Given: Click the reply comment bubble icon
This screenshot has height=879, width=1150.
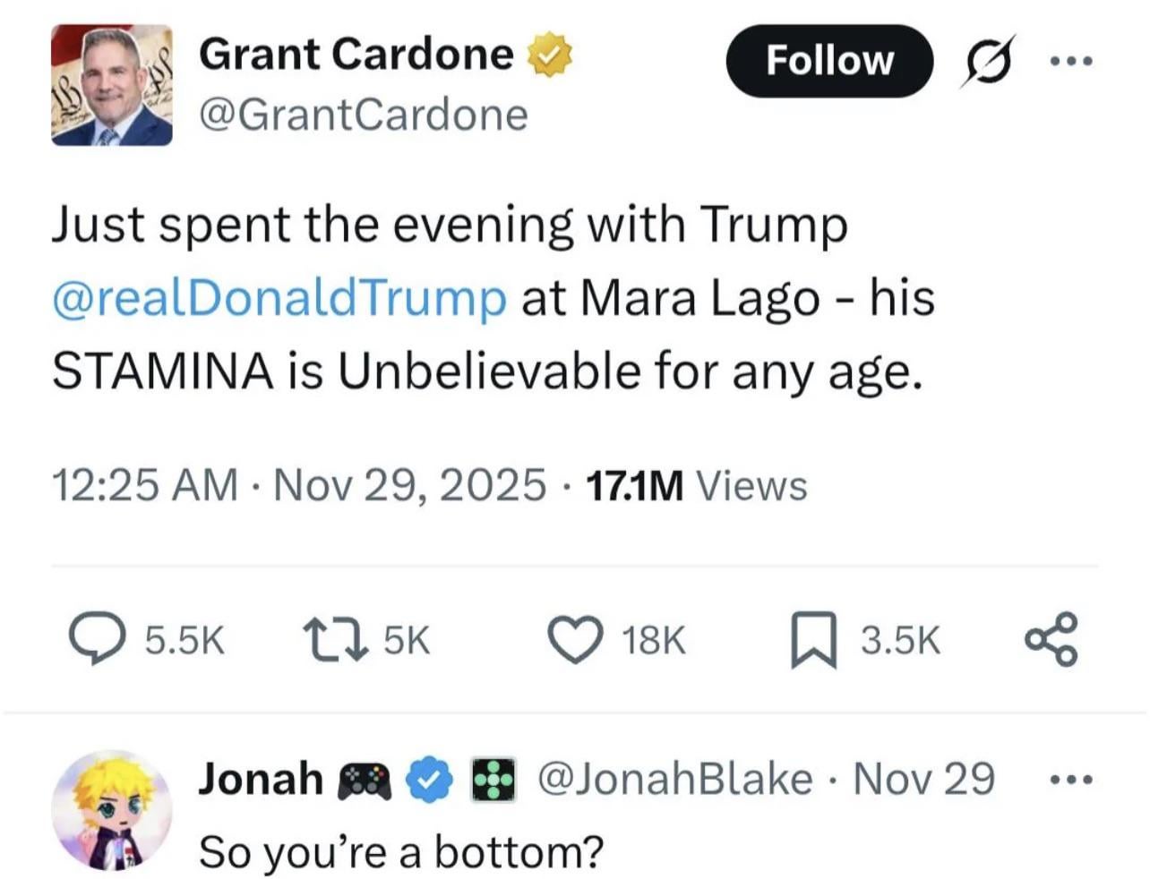Looking at the screenshot, I should tap(97, 639).
